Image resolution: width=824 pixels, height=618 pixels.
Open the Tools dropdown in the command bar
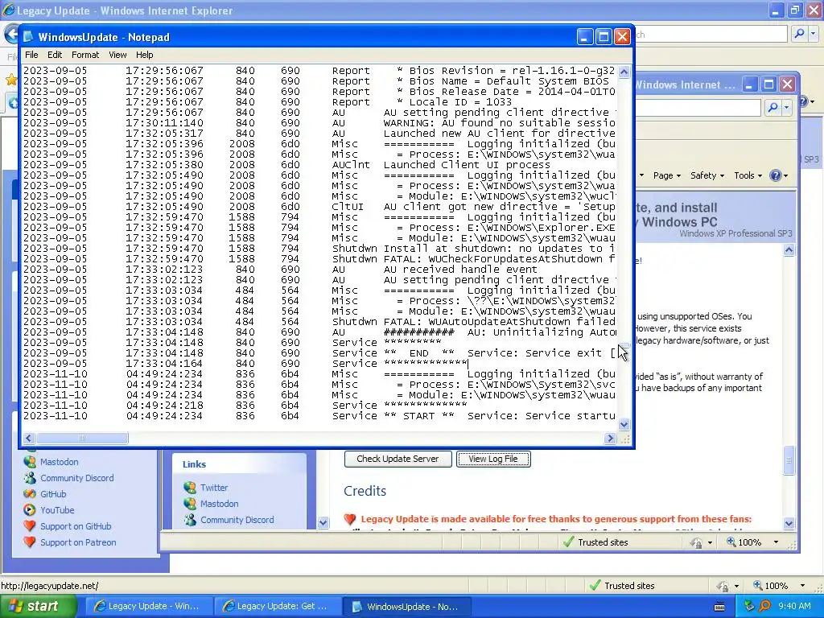click(x=748, y=175)
